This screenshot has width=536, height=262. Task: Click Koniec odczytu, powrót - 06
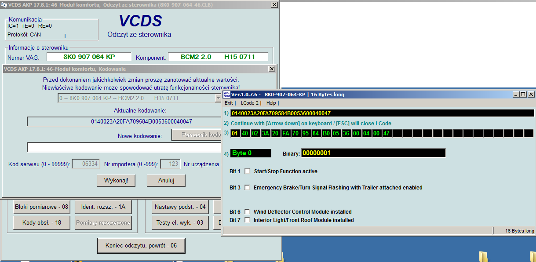141,245
